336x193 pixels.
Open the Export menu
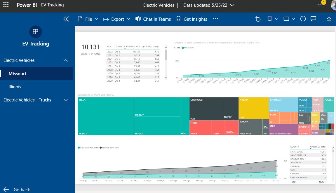(x=117, y=19)
